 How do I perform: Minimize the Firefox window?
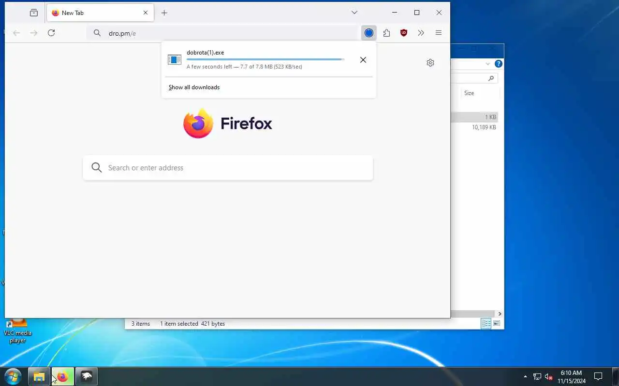[395, 13]
